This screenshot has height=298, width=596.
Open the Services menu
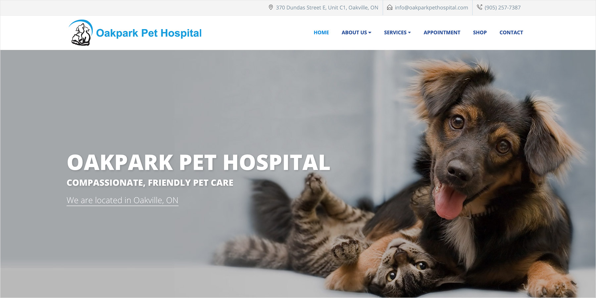[397, 32]
